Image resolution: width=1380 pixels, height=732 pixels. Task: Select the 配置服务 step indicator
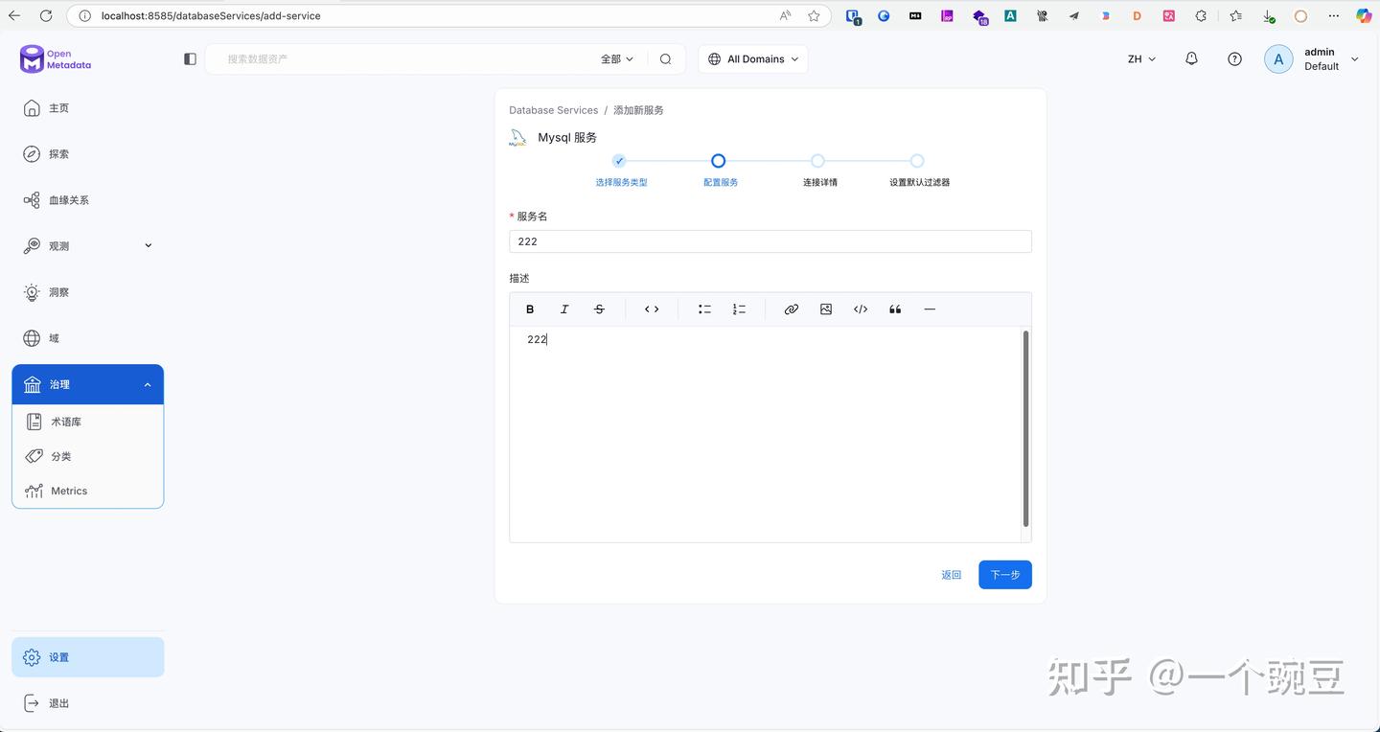(719, 161)
